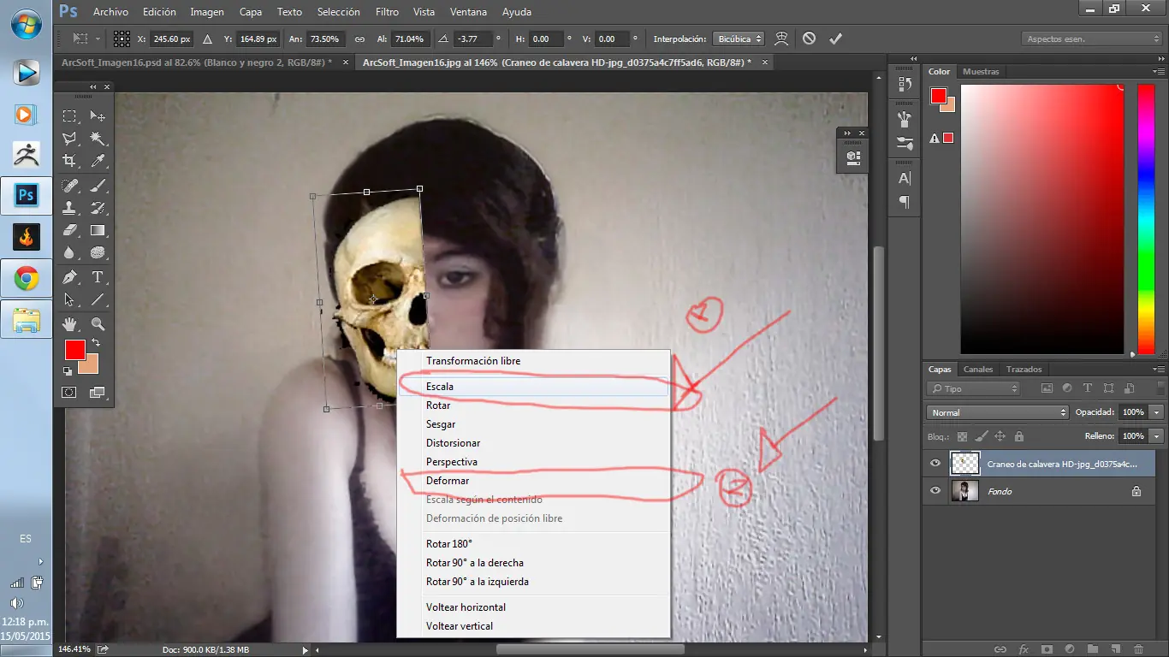Select the Horizontal Type tool
The width and height of the screenshot is (1169, 657).
[98, 277]
